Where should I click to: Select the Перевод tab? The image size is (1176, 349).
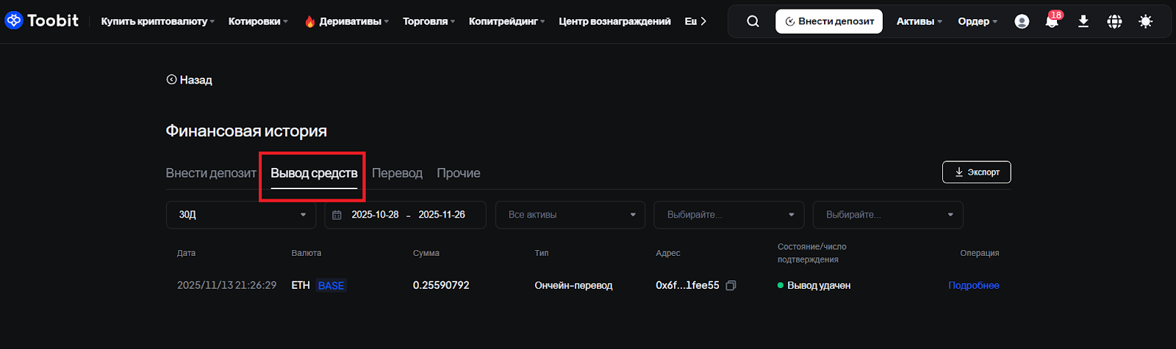397,173
